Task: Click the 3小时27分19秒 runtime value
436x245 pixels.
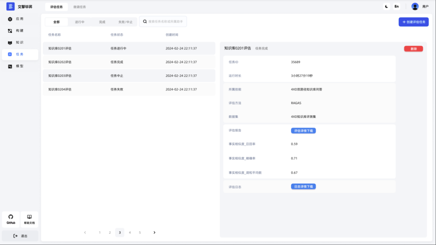Action: point(302,75)
